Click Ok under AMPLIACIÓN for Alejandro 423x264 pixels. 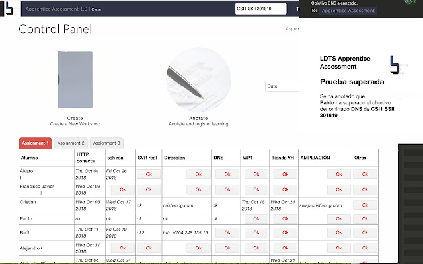tap(339, 248)
